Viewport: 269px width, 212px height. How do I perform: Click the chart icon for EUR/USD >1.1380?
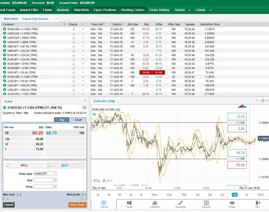73,29
